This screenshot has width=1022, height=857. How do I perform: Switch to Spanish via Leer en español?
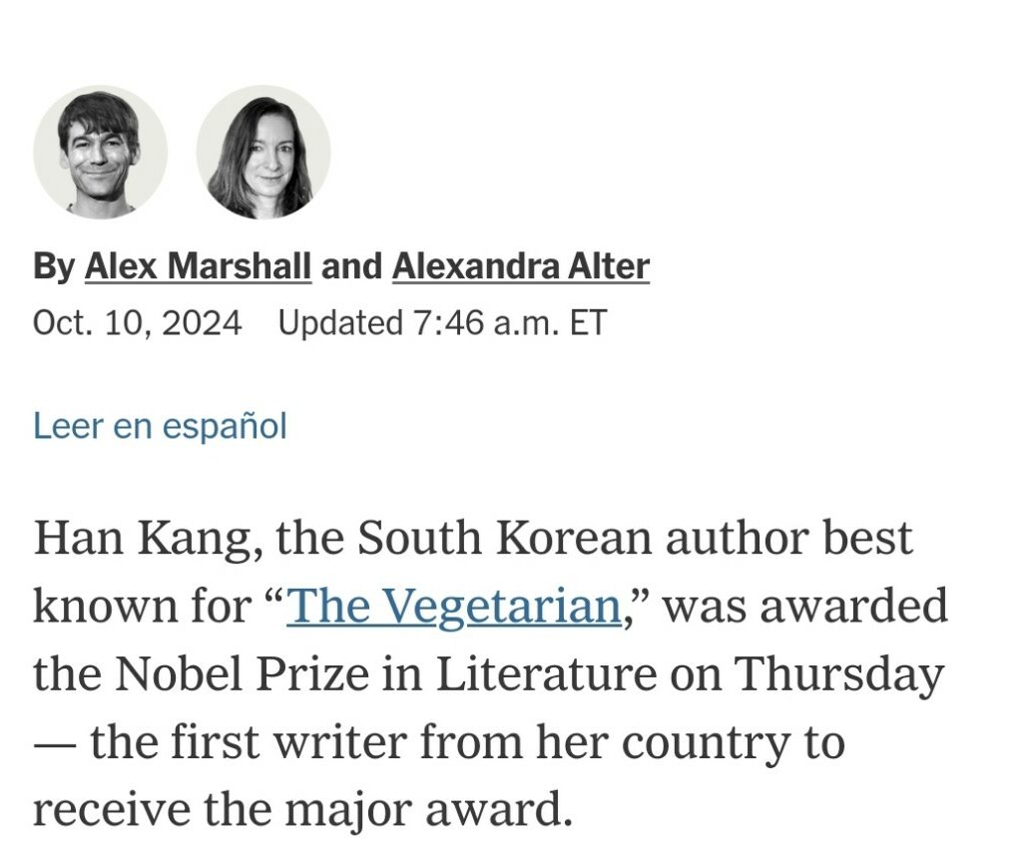pyautogui.click(x=160, y=426)
